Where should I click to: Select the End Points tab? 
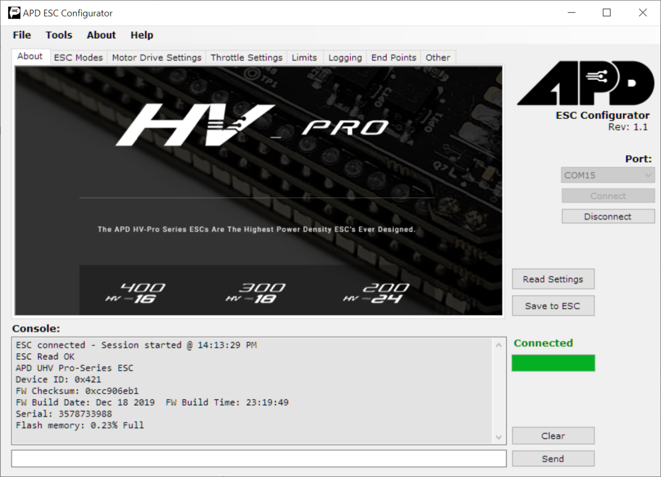pos(394,57)
